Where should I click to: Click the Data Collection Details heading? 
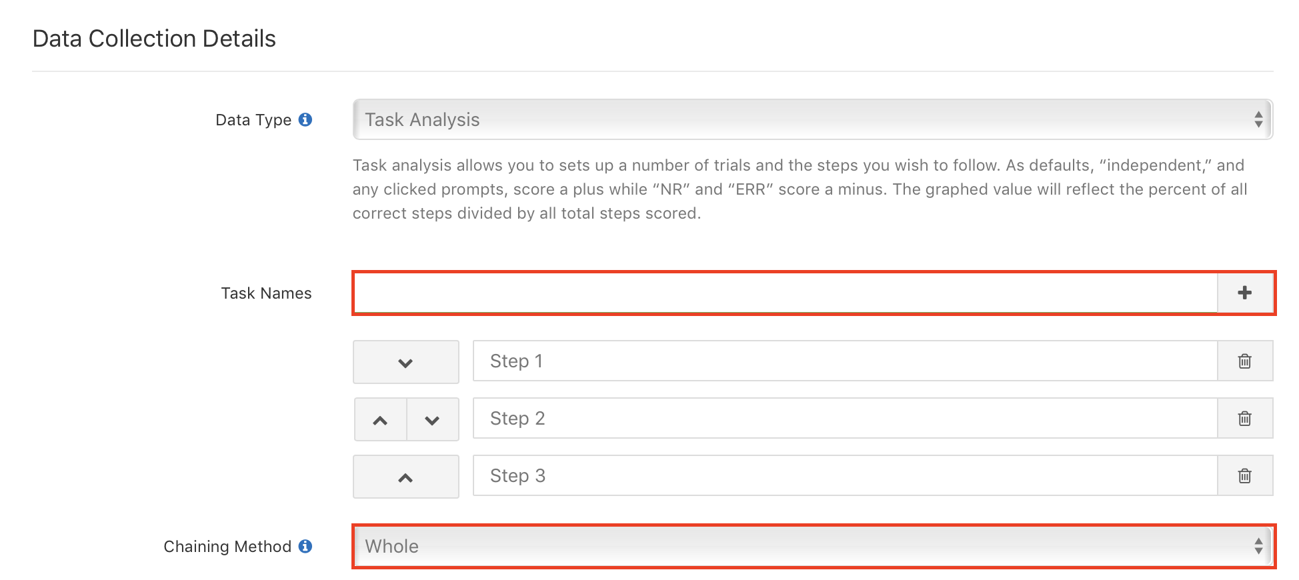[x=155, y=38]
